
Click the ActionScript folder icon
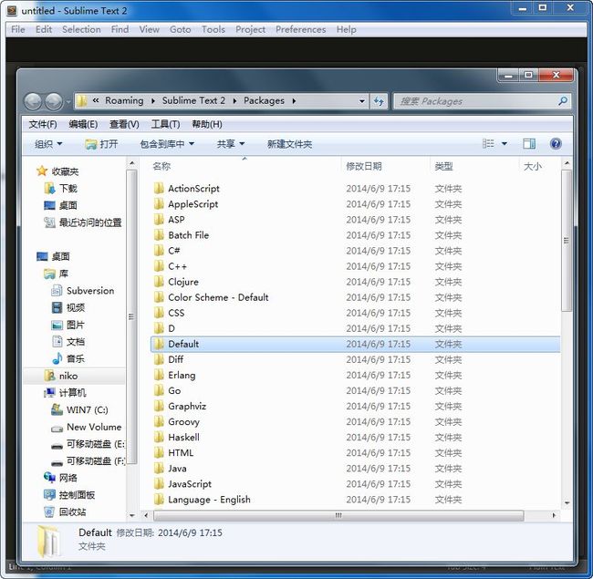point(160,188)
